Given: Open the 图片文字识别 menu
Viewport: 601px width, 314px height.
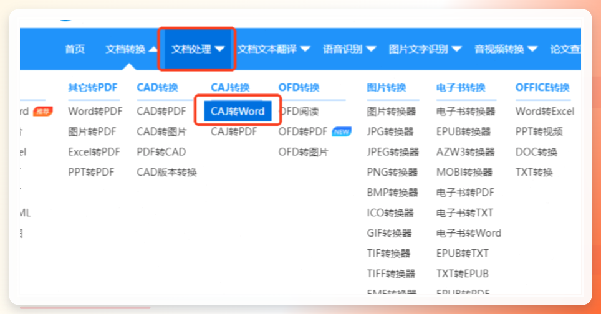Looking at the screenshot, I should point(418,49).
